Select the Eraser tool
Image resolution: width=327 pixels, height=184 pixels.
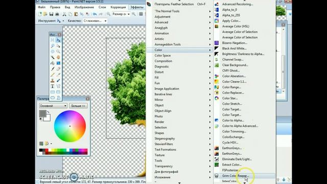[x=58, y=69]
